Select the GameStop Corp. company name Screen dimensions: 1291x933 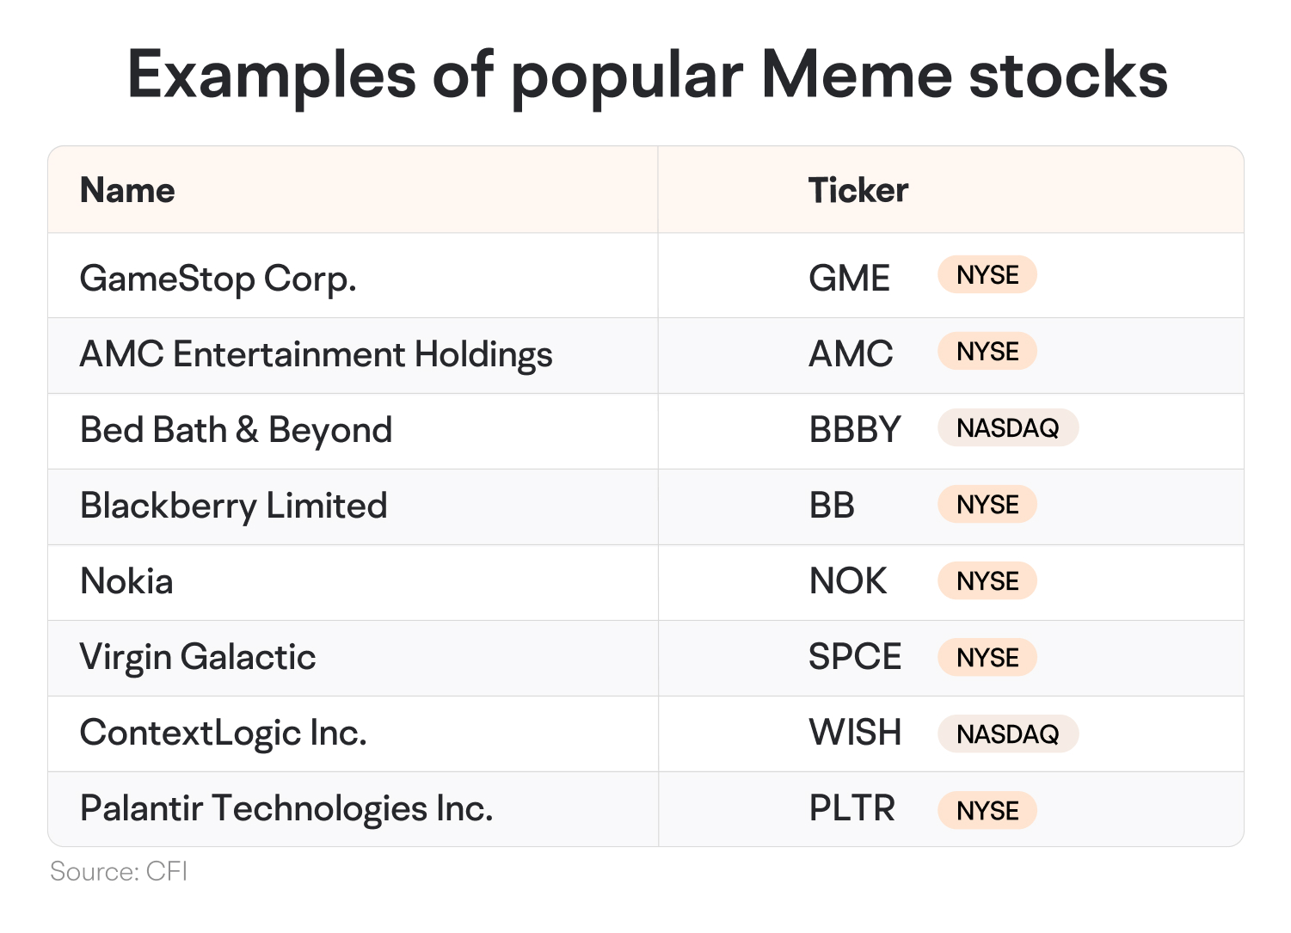point(218,279)
